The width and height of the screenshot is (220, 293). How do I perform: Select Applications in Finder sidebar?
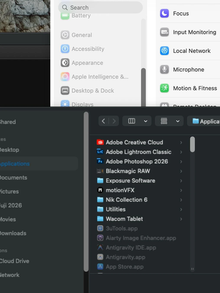pyautogui.click(x=39, y=163)
